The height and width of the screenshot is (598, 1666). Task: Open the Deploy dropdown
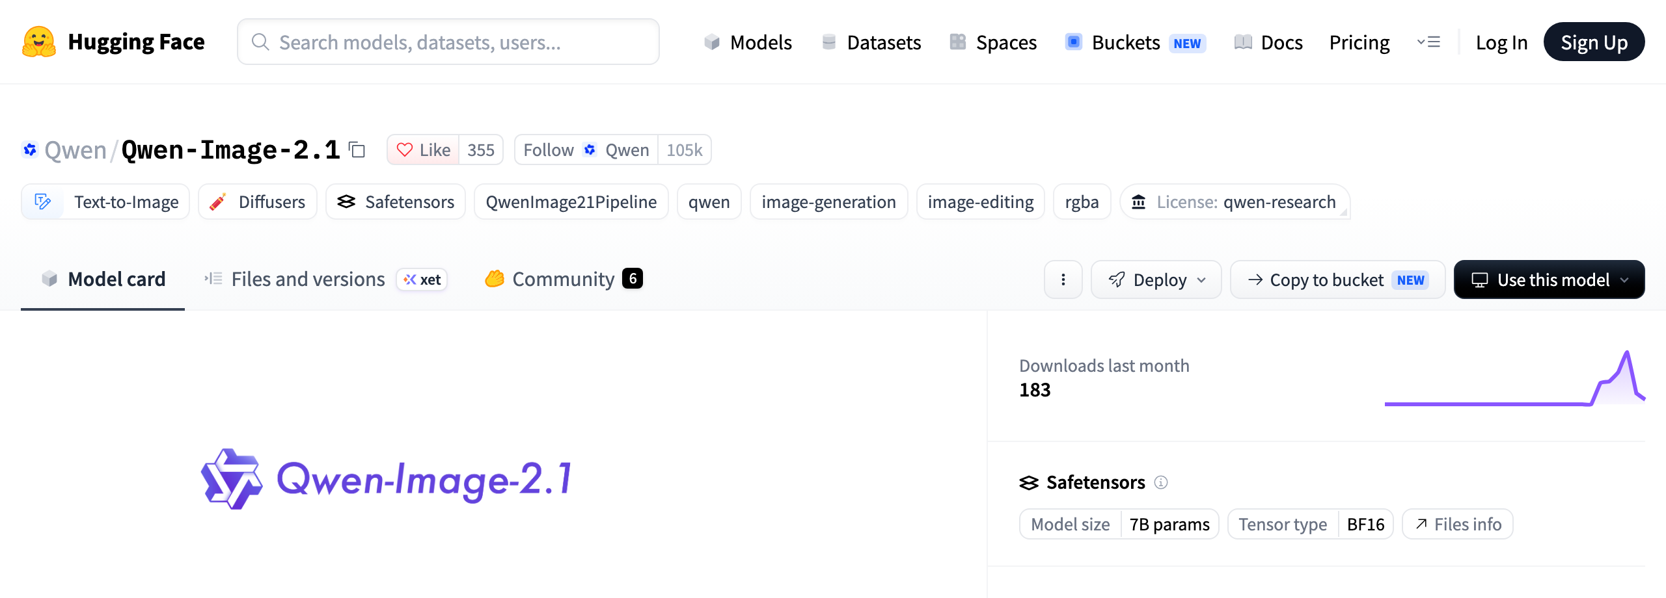pyautogui.click(x=1156, y=279)
